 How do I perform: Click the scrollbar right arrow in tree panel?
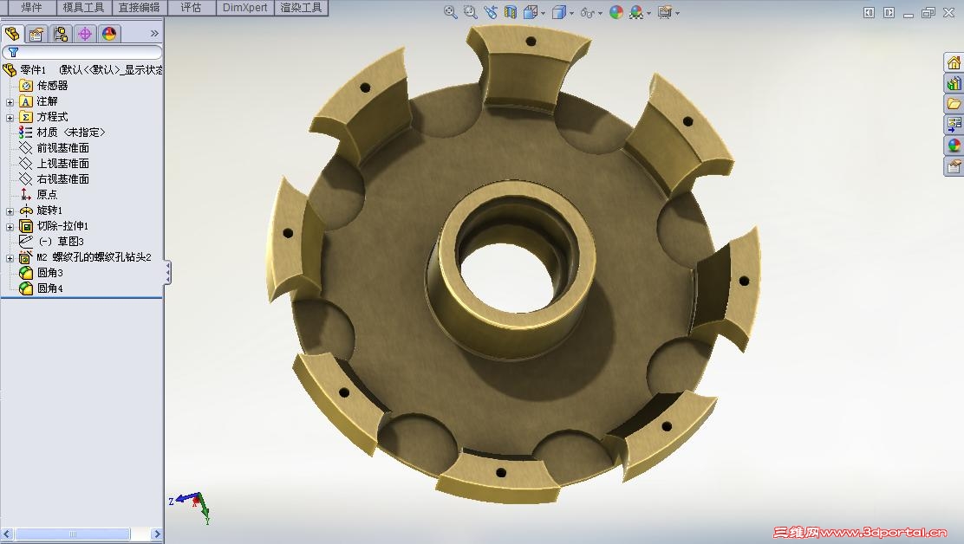click(x=157, y=534)
